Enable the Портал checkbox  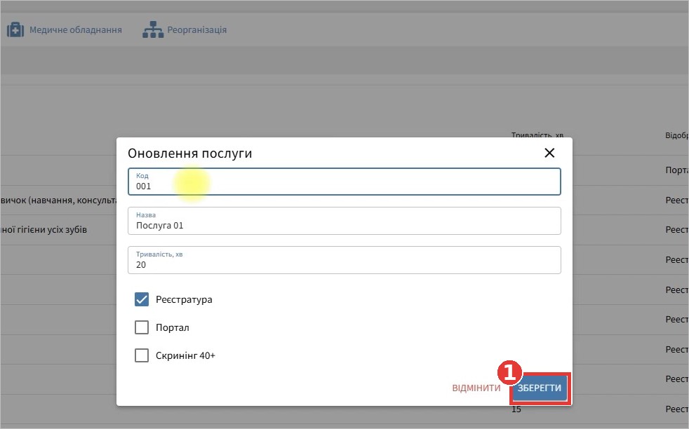tap(142, 327)
